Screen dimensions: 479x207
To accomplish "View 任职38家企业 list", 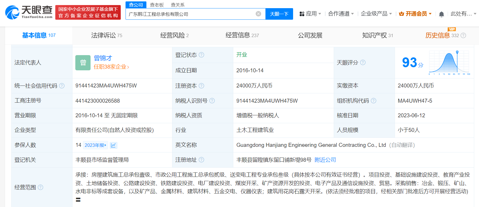I will click(x=111, y=67).
